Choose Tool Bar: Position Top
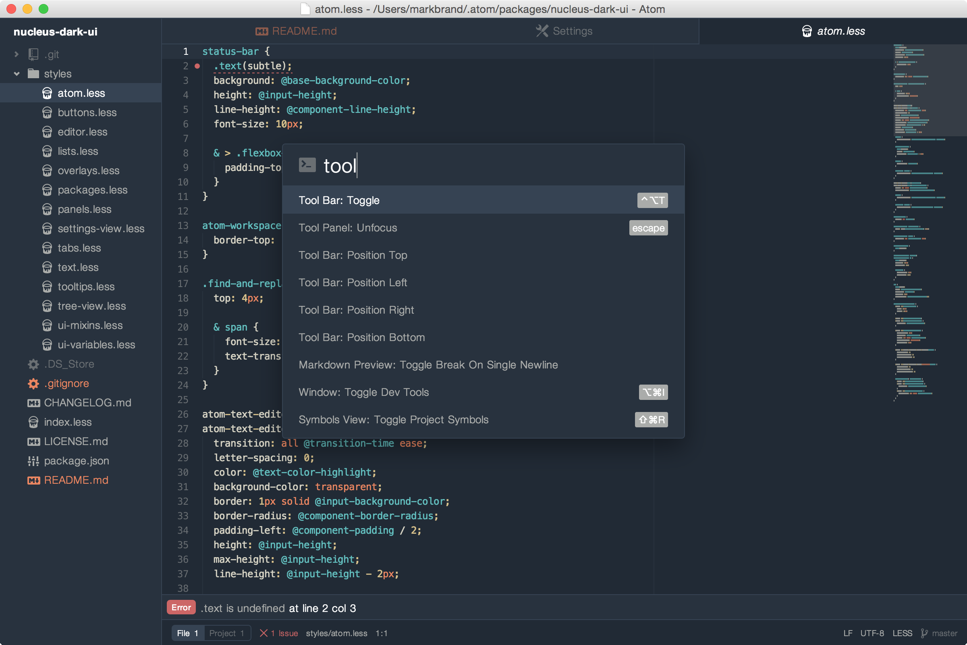 pos(483,255)
